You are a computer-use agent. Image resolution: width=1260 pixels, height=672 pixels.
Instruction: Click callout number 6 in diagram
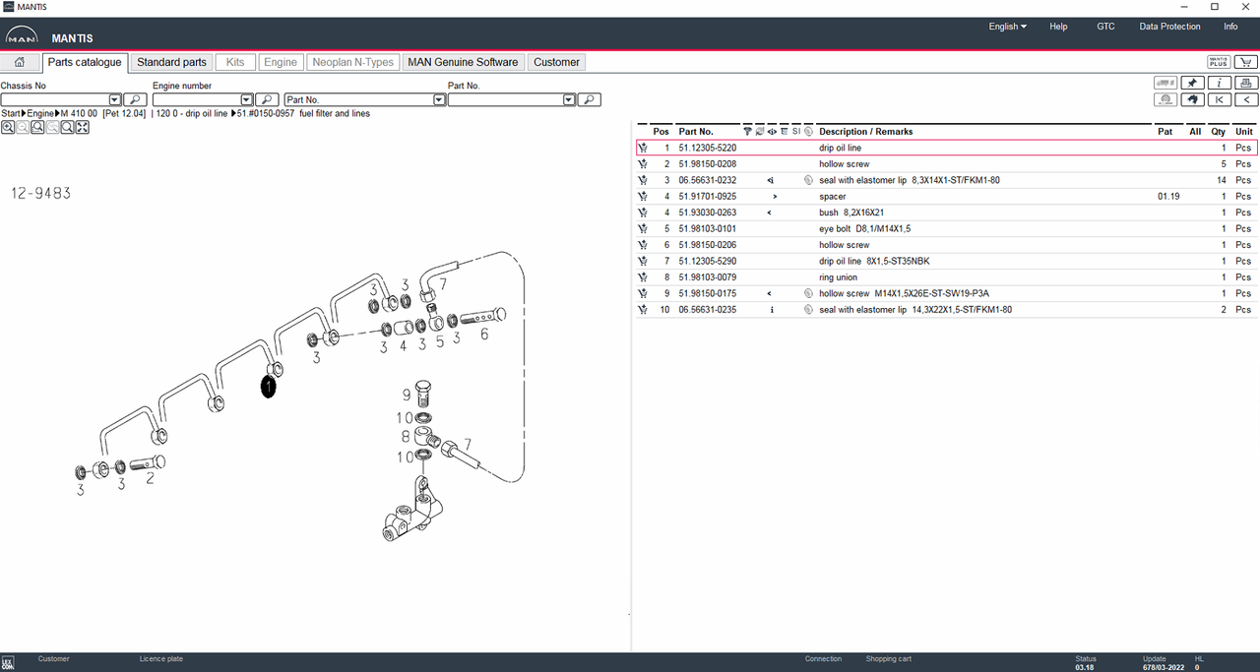point(484,335)
